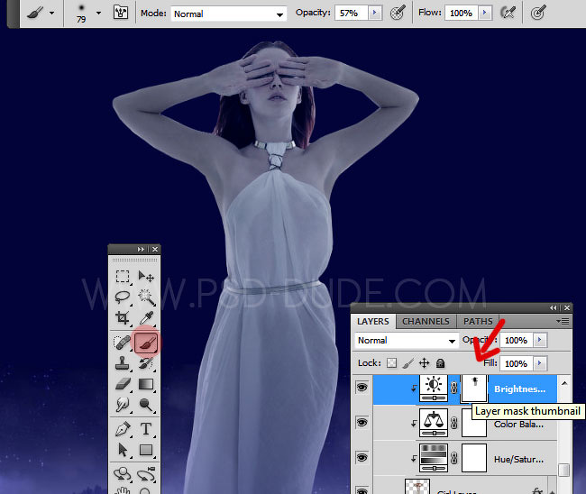Select the Dodge tool
This screenshot has width=586, height=494.
[146, 405]
